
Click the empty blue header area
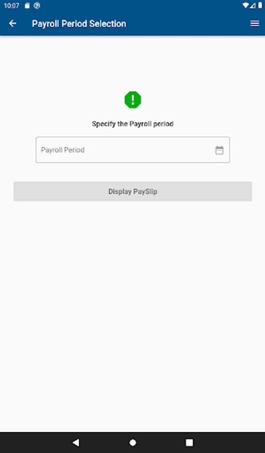188,23
